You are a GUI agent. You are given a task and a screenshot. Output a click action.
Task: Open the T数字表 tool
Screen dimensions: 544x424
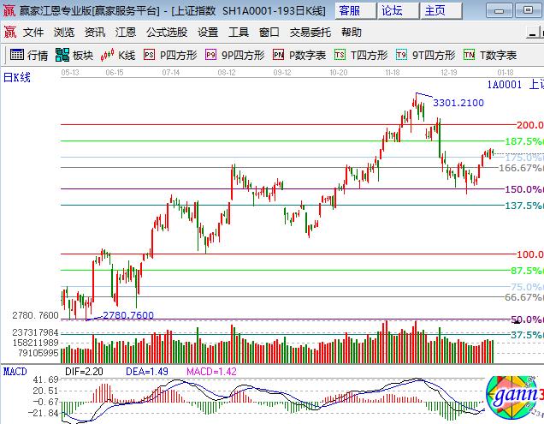click(x=488, y=55)
